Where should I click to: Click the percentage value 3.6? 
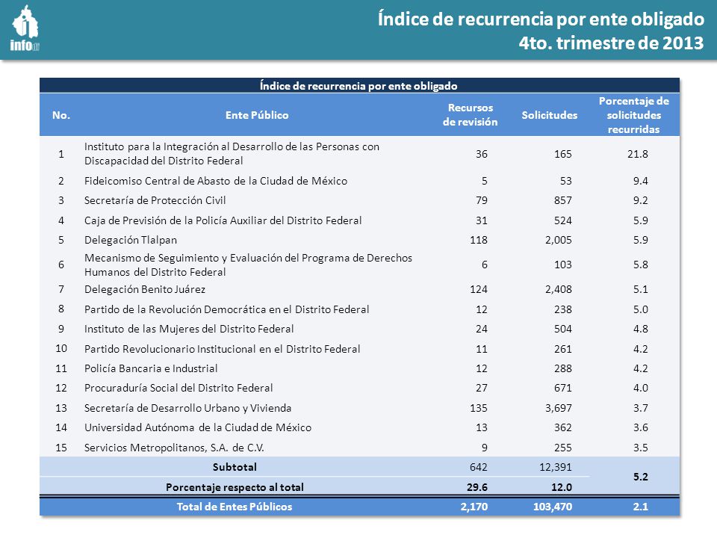click(x=641, y=427)
